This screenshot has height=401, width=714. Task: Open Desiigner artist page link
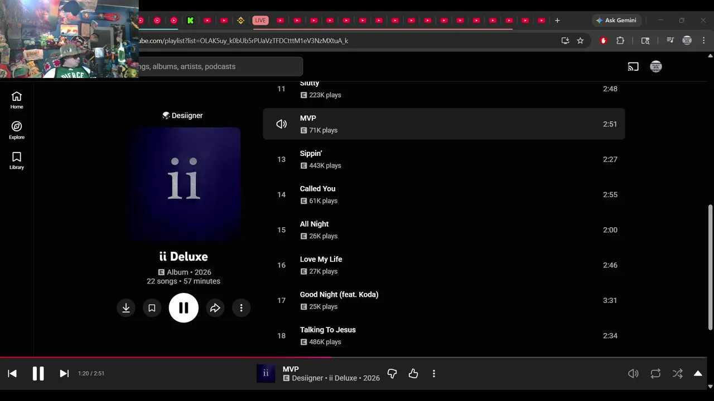(187, 115)
